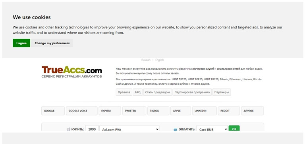Open the Партнерская программа page
305x144 pixels.
192,92
